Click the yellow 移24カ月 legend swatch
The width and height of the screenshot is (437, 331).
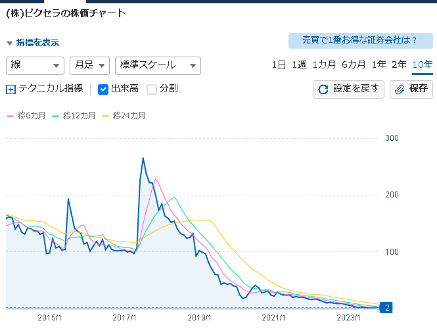point(105,116)
